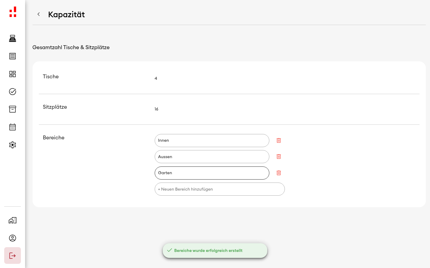Delete the Innen area
This screenshot has height=268, width=430.
[279, 140]
